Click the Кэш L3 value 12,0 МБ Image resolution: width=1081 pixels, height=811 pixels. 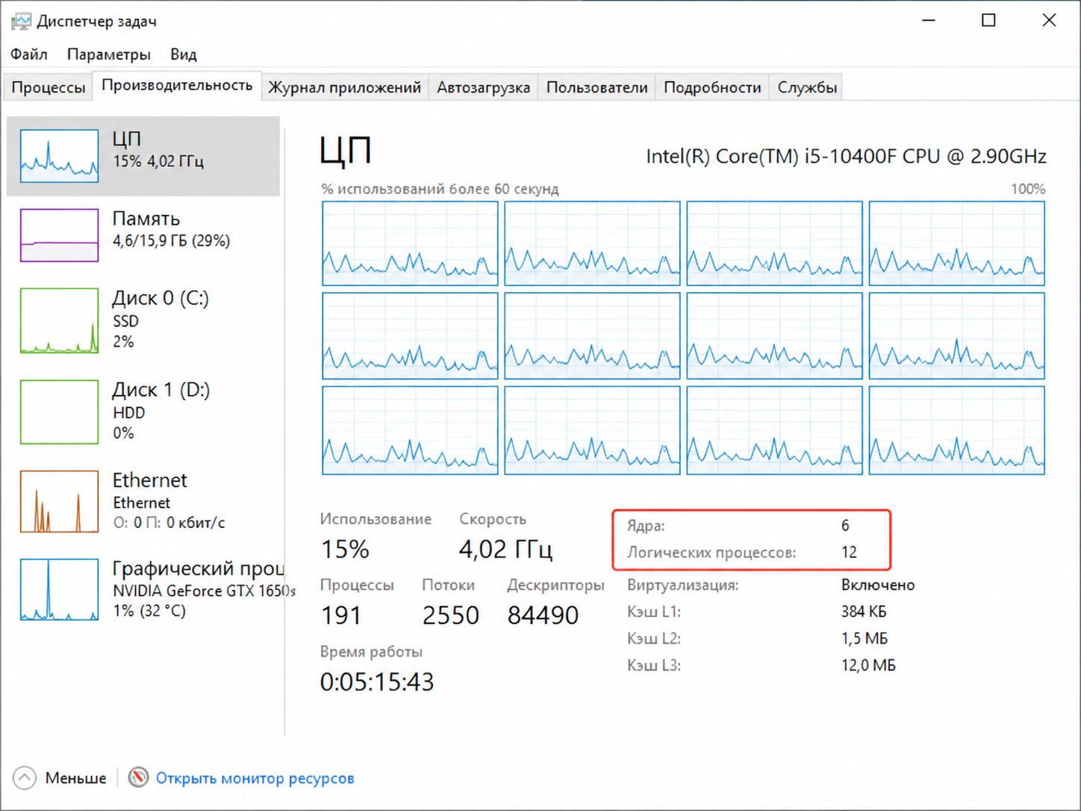coord(868,665)
